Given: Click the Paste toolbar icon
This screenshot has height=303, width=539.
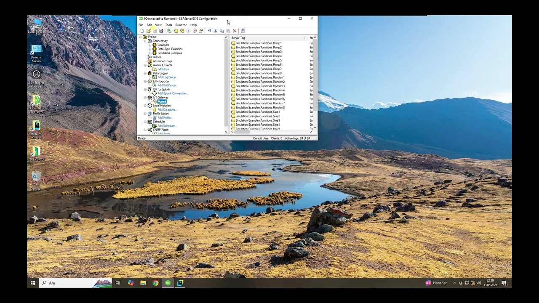Looking at the screenshot, I should point(228,31).
